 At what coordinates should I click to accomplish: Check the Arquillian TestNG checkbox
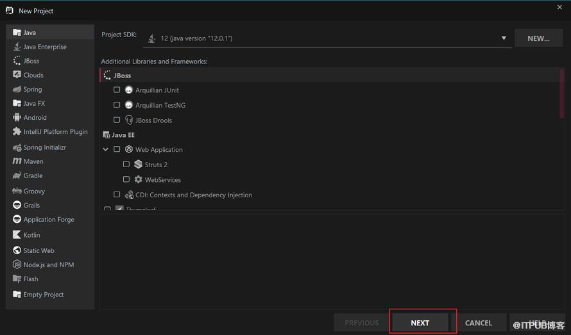[x=117, y=105]
